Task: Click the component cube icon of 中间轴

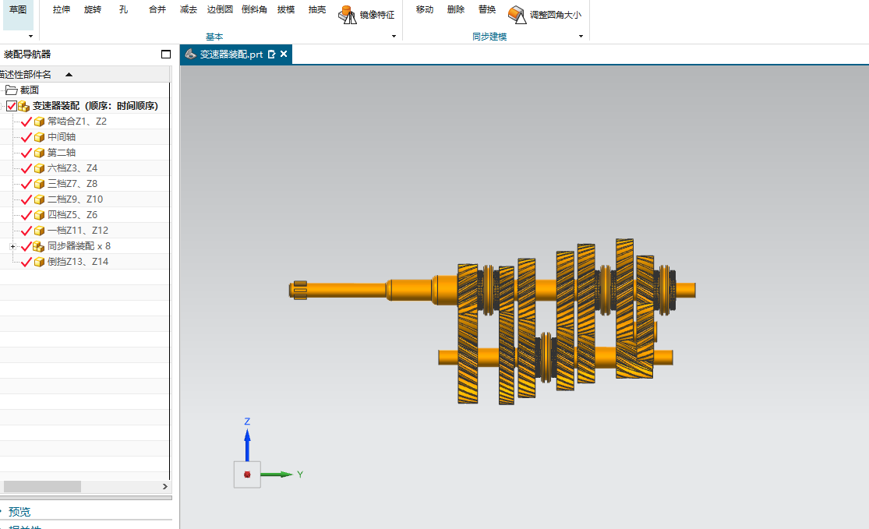Action: pos(39,137)
